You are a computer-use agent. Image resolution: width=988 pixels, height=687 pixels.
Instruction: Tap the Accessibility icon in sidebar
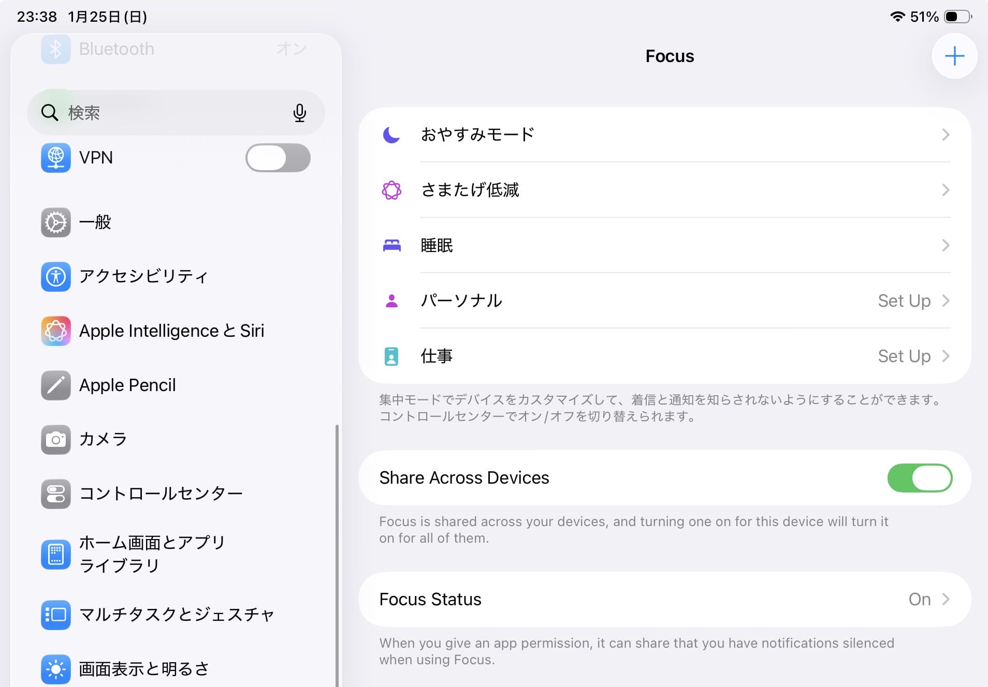click(x=56, y=277)
